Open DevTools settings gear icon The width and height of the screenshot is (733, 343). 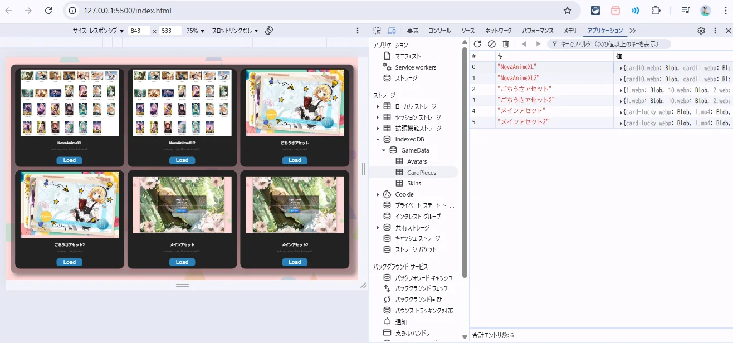click(701, 31)
